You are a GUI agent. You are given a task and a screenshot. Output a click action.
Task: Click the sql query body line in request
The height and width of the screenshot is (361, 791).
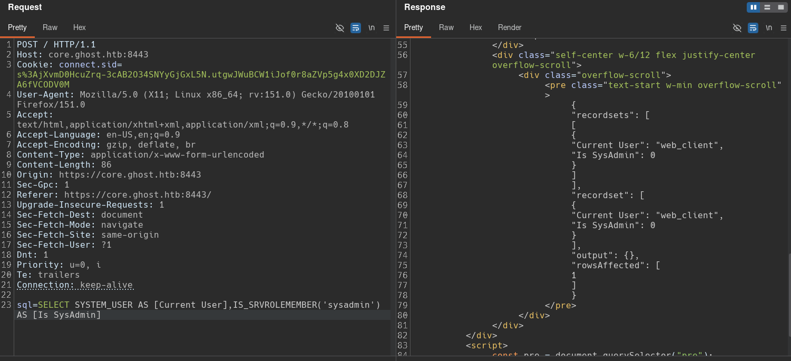click(x=199, y=310)
